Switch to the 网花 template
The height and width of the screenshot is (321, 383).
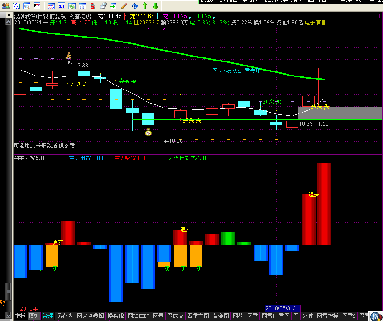click(x=238, y=316)
